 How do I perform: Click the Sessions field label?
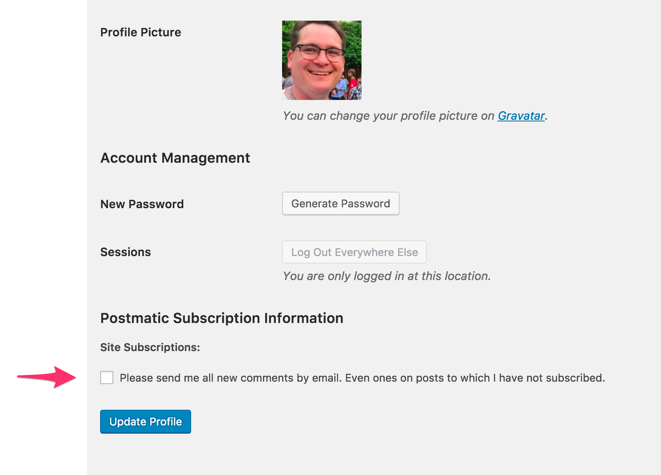(x=126, y=252)
